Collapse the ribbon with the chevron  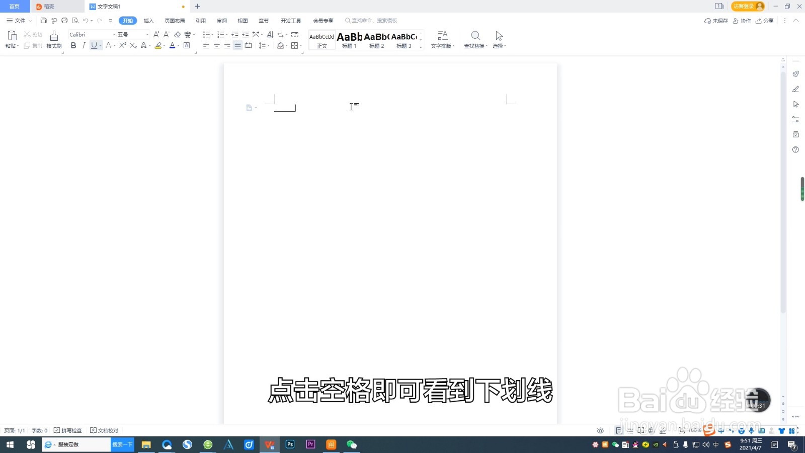[795, 21]
